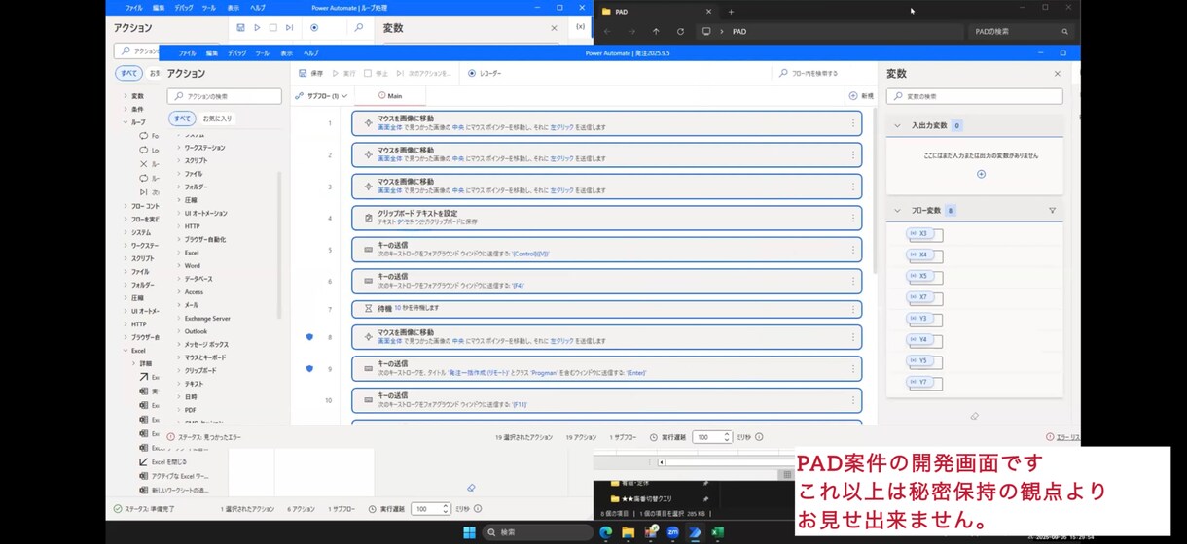Open Microsoft Edge from taskbar
The height and width of the screenshot is (544, 1187).
(605, 532)
